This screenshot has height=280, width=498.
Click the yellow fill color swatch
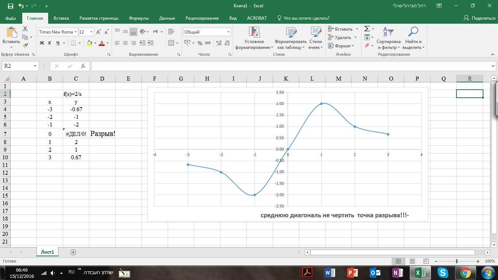pos(89,43)
